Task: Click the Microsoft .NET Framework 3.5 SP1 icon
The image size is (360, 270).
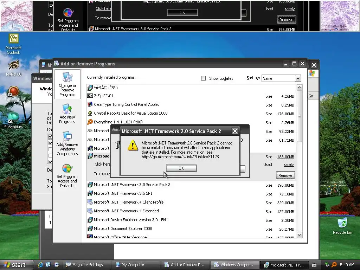Action: click(x=90, y=193)
